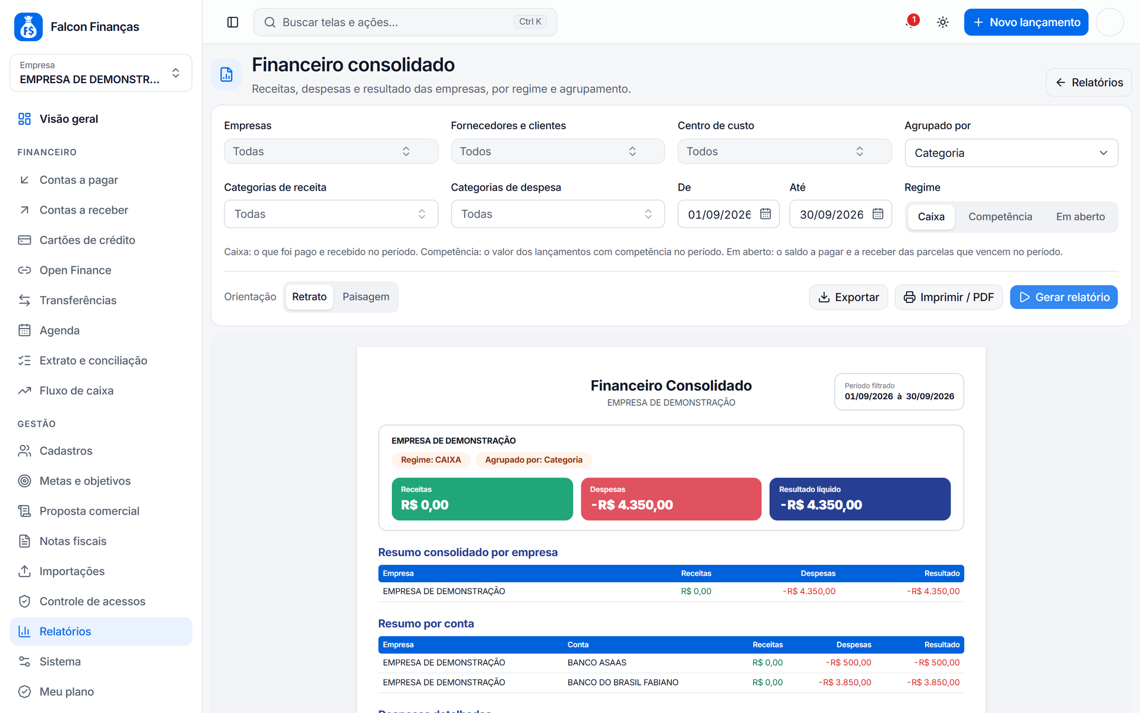Expand the Empresa selector in sidebar

tap(101, 73)
